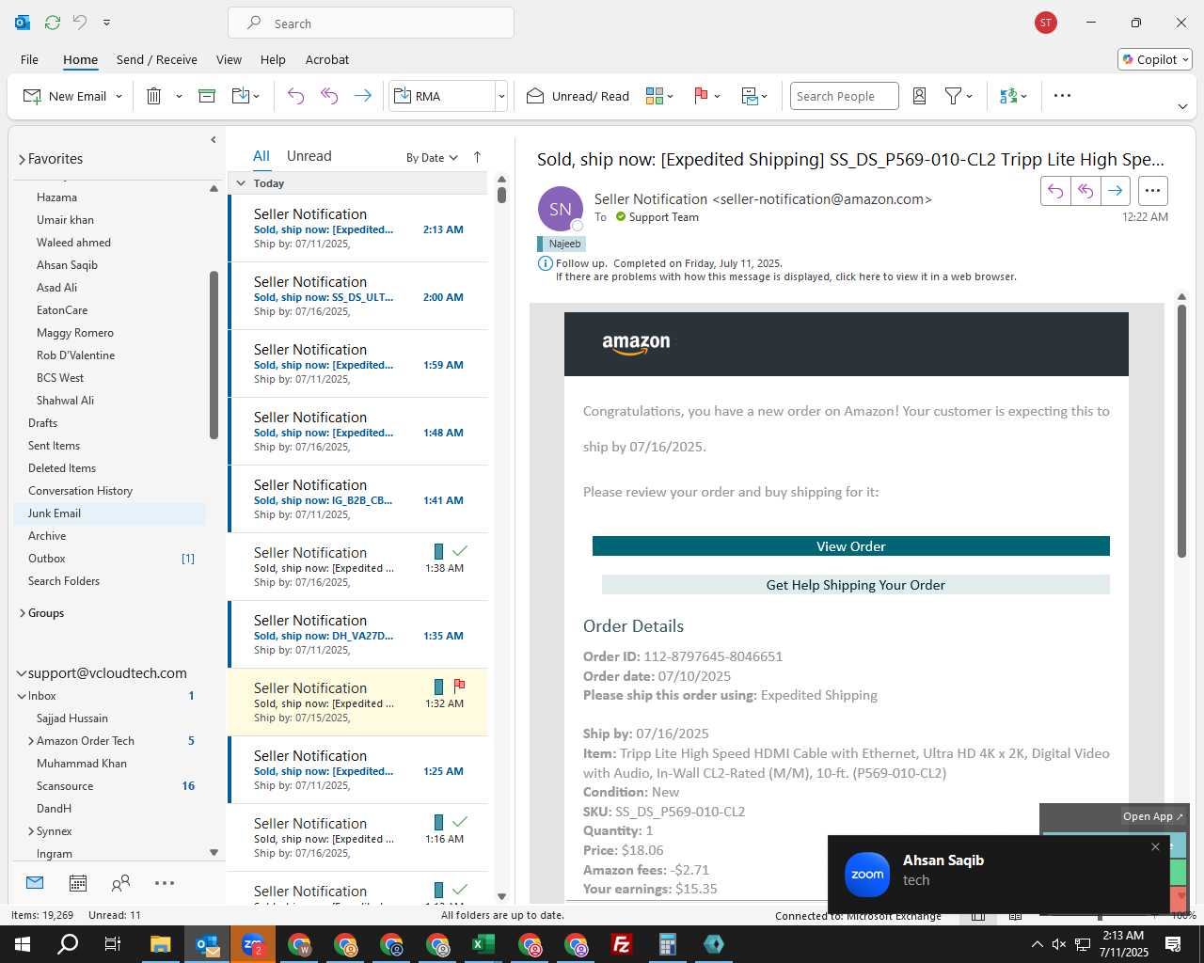Open RMA quick steps dropdown
The width and height of the screenshot is (1204, 963).
(x=501, y=96)
